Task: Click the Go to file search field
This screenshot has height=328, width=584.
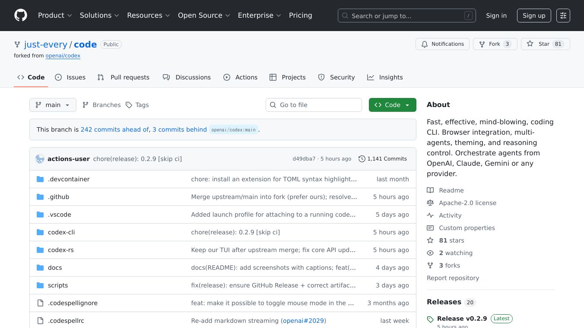Action: coord(314,105)
